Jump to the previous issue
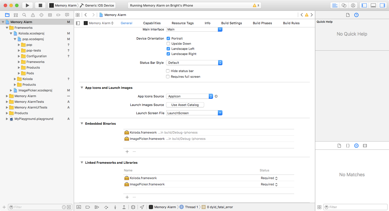389x211 pixels. 302,15
